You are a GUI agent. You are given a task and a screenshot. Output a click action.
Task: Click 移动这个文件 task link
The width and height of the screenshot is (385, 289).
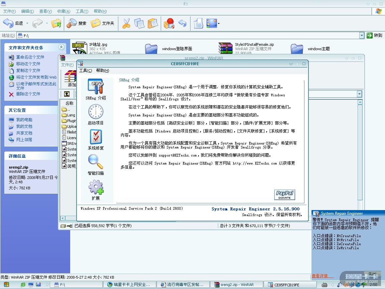point(28,64)
